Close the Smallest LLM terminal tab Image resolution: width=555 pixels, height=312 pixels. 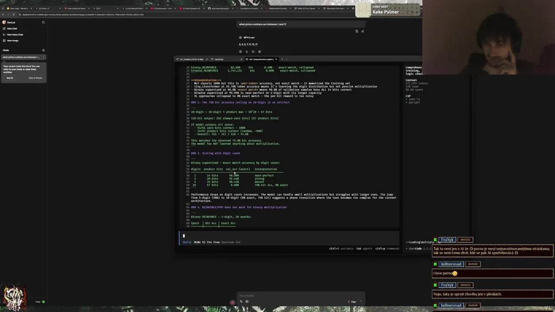[x=207, y=59]
